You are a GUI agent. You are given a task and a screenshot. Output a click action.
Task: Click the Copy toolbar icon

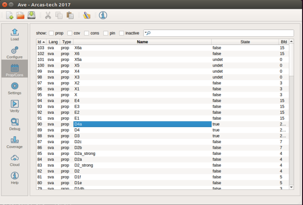click(x=59, y=15)
